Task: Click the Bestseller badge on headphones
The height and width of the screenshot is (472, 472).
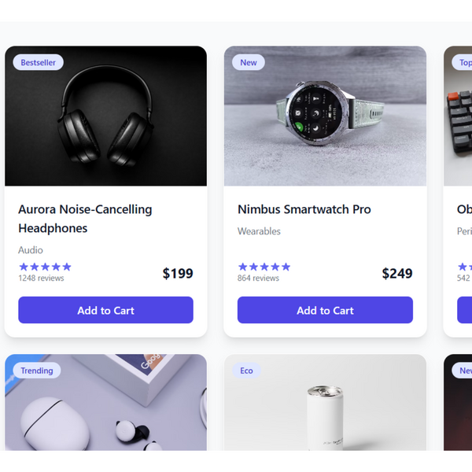Action: coord(39,62)
